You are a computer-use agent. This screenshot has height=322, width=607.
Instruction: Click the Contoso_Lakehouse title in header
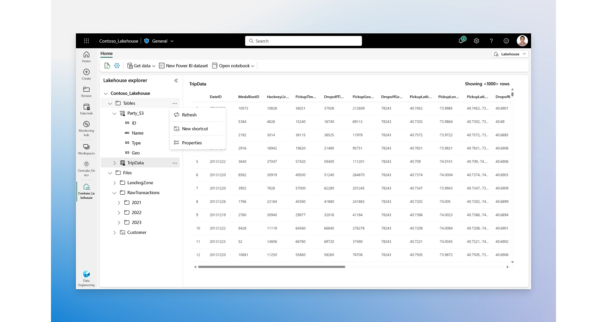coord(119,41)
